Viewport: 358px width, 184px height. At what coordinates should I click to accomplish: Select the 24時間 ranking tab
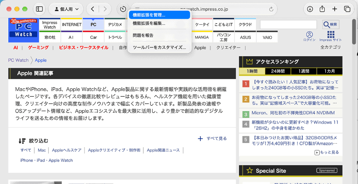pyautogui.click(x=278, y=71)
